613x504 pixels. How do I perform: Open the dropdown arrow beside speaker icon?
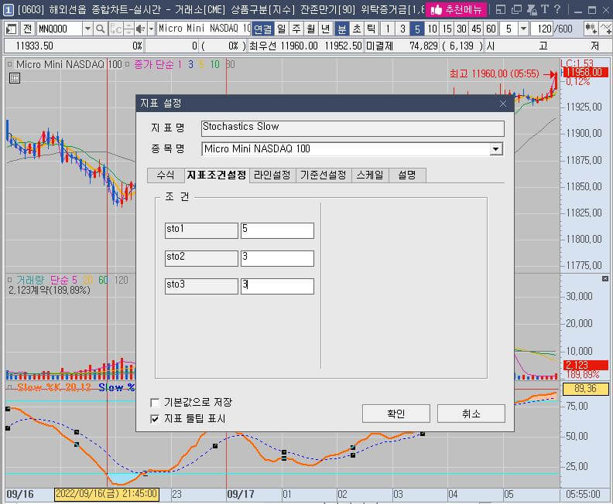[x=151, y=29]
